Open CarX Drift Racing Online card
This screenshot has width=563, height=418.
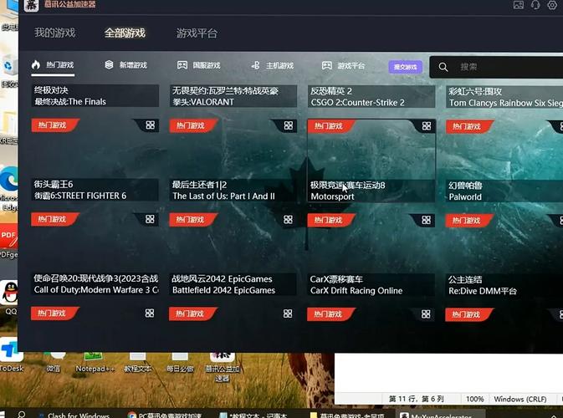pos(371,284)
